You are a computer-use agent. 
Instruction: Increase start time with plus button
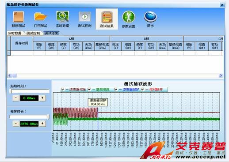click(42, 98)
